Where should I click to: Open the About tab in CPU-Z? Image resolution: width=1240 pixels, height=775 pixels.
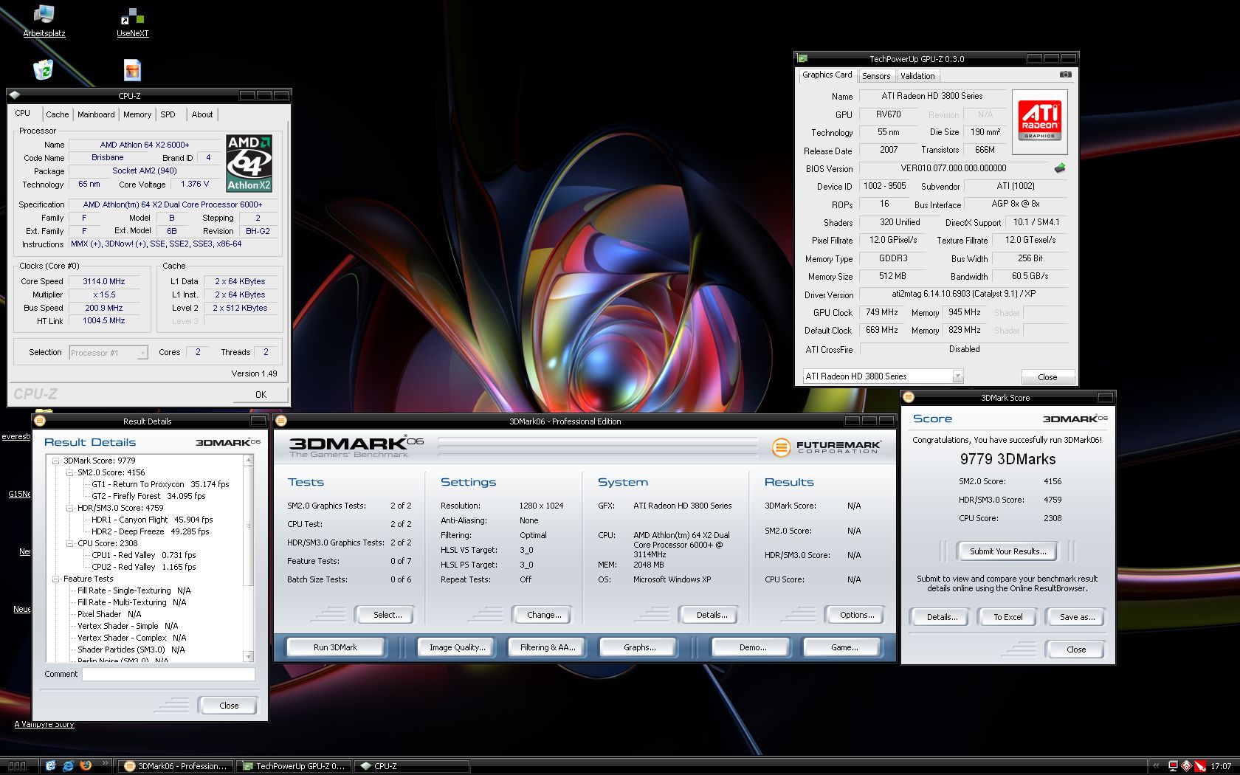click(202, 114)
